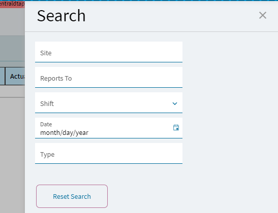Viewport: 278px width, 213px height.
Task: Click the dimmed area below the Actu header
Action: 12,91
